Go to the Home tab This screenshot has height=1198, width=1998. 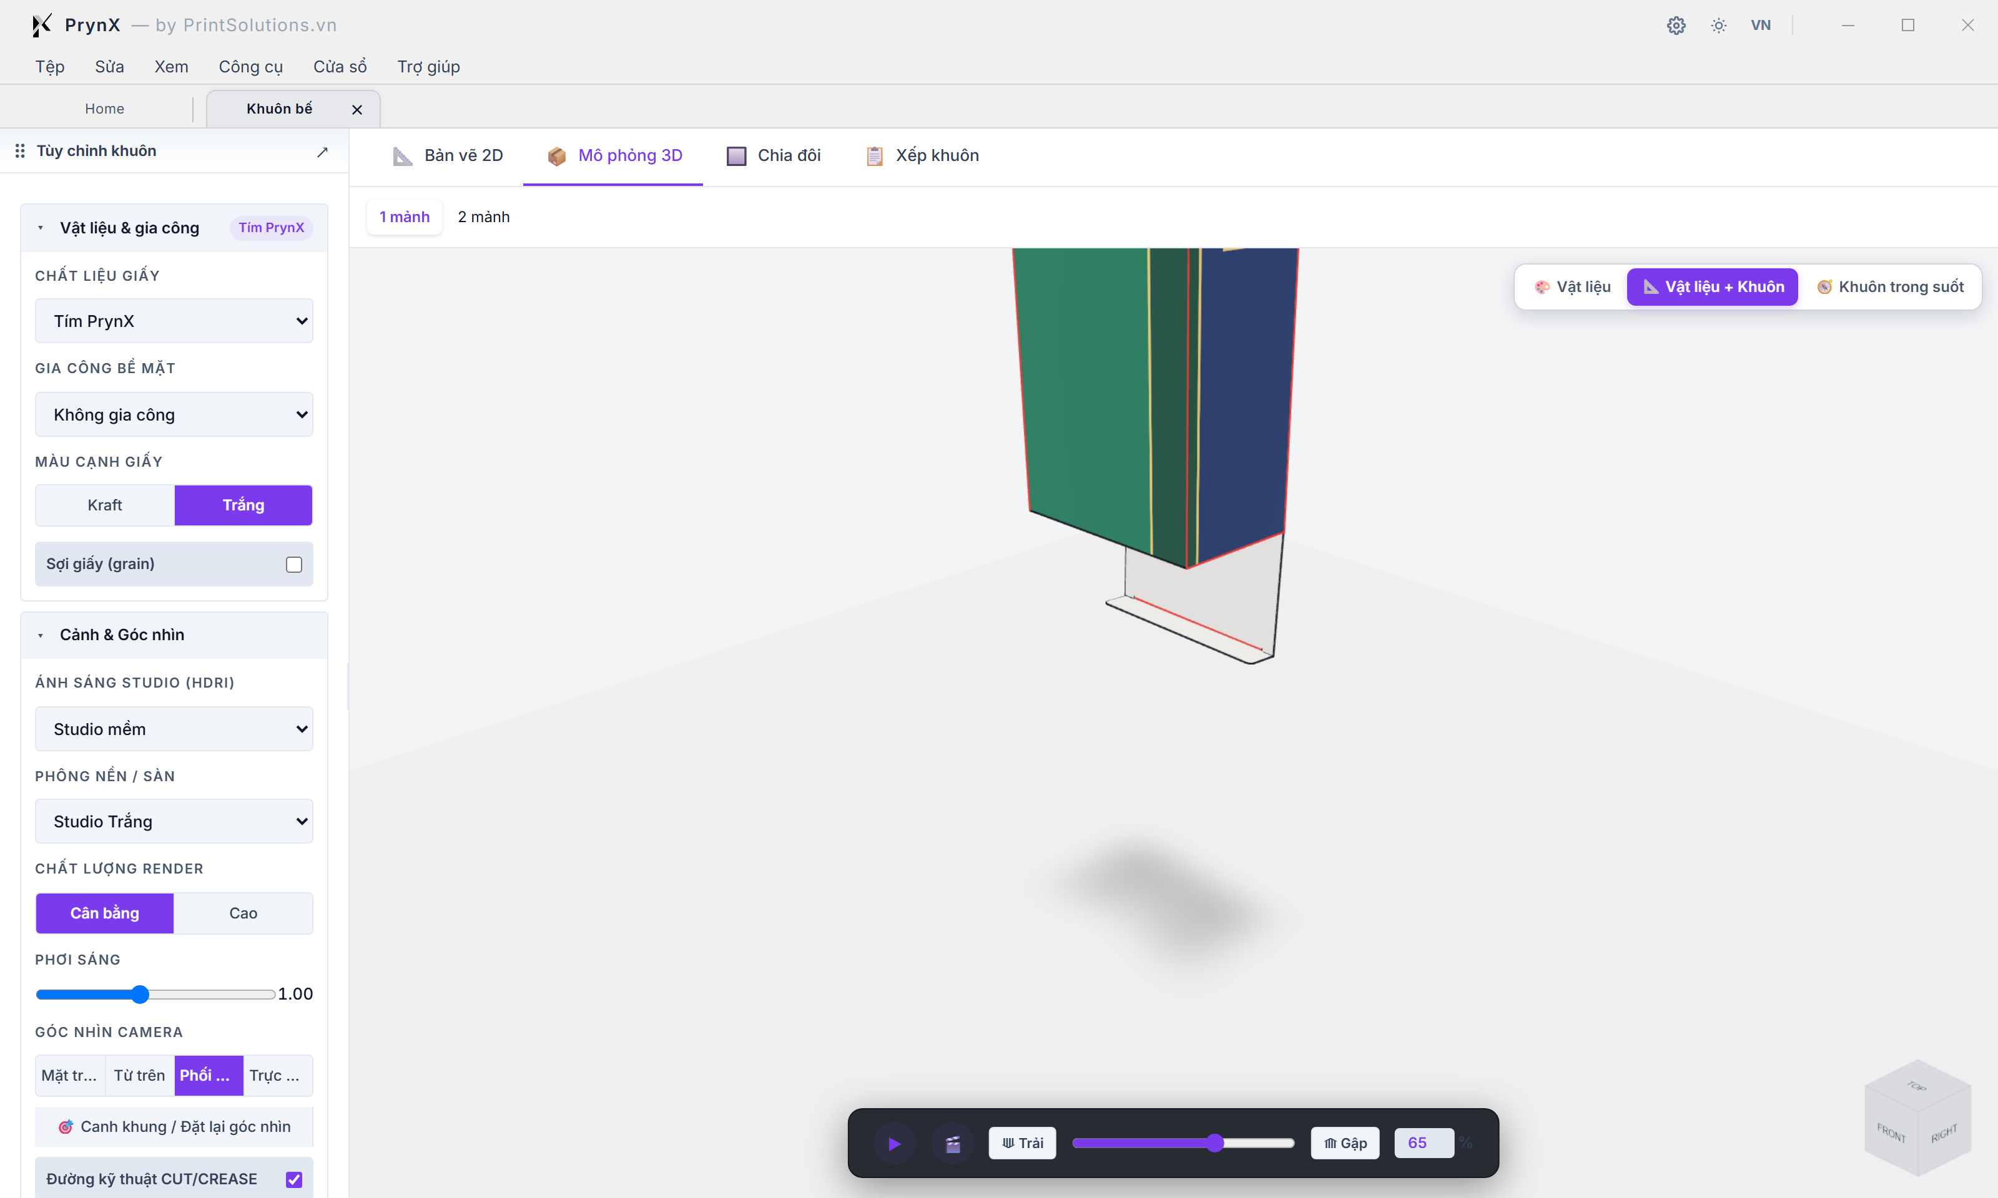[x=104, y=109]
